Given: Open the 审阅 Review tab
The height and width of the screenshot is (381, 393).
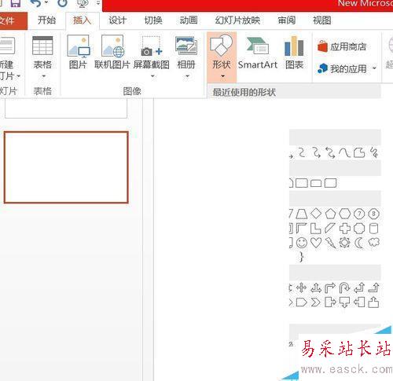Looking at the screenshot, I should tap(286, 20).
